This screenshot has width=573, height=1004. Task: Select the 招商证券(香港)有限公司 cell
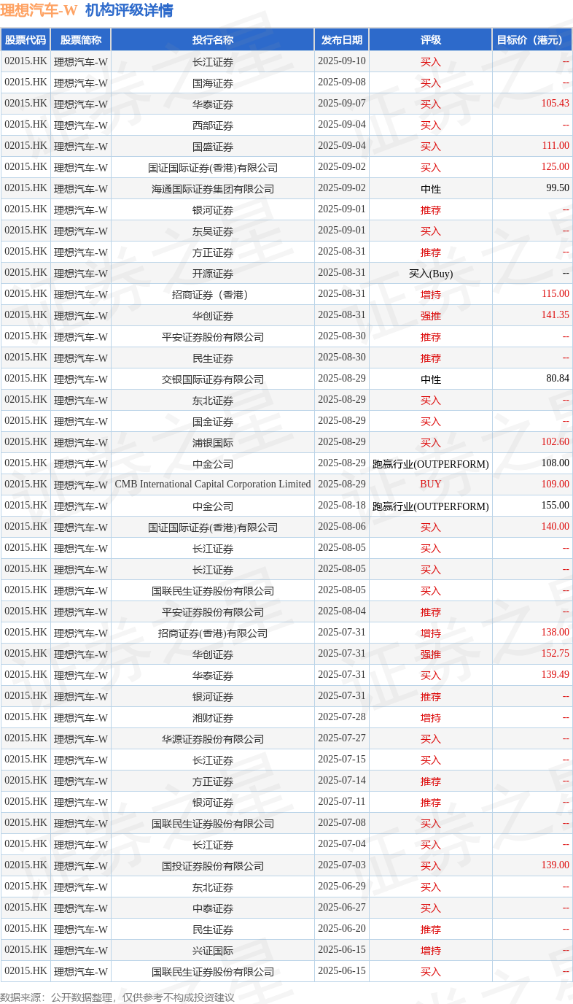(x=213, y=633)
